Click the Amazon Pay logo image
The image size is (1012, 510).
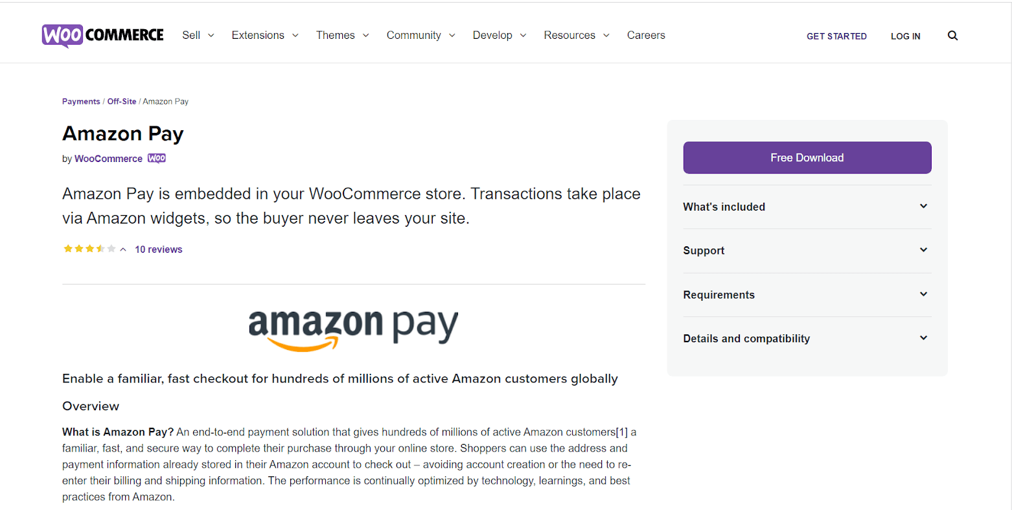pos(353,328)
